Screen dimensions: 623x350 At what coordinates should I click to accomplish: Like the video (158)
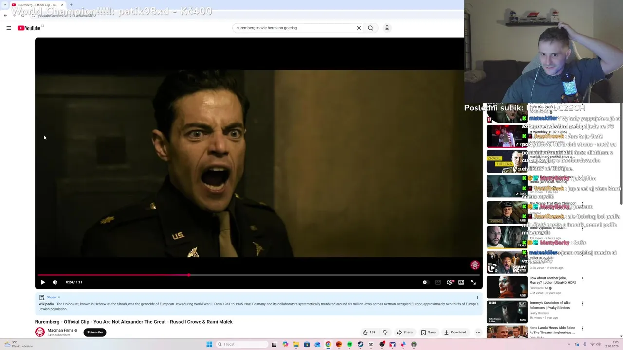[369, 332]
